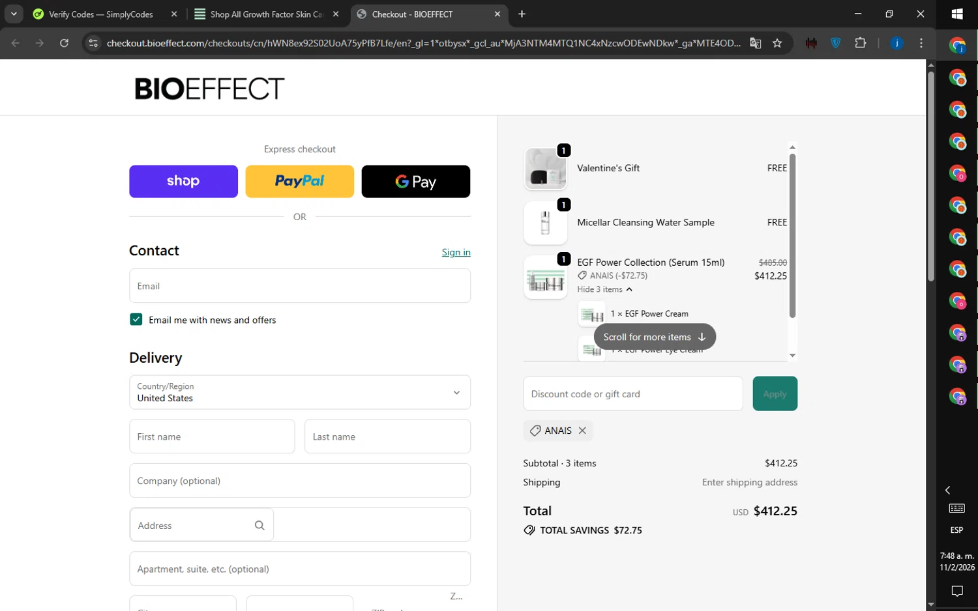Click the ANAIS discount tag icon
The image size is (978, 611).
535,431
